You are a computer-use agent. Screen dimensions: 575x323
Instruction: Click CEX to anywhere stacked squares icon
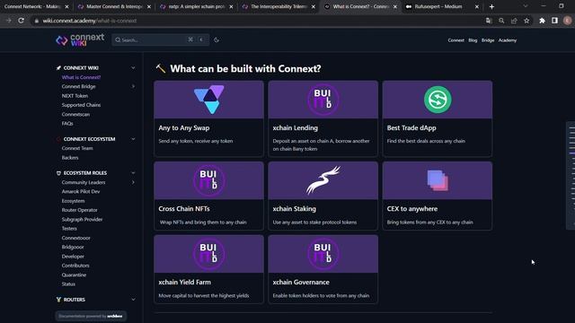(x=438, y=180)
